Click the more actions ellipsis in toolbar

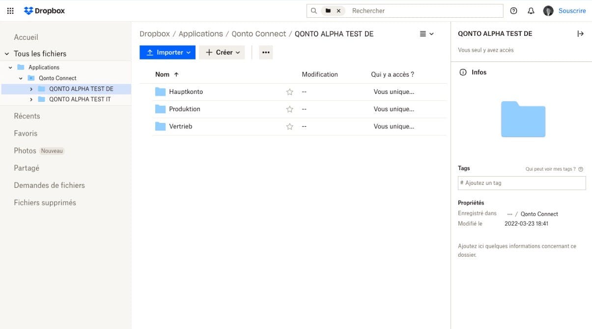coord(266,52)
